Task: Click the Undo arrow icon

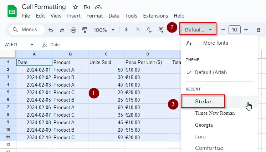Action: [51, 30]
